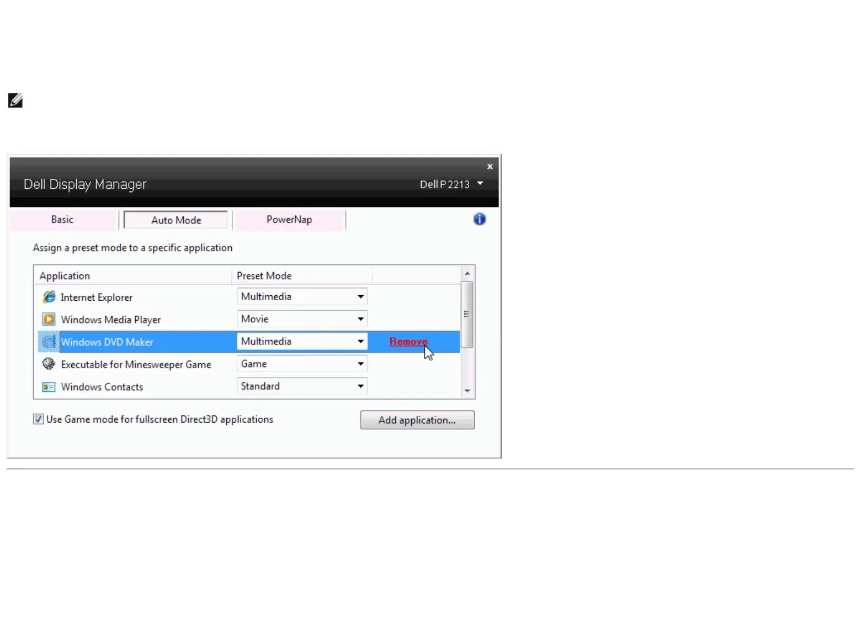
Task: Select the Internet Explorer row label
Action: click(x=97, y=297)
